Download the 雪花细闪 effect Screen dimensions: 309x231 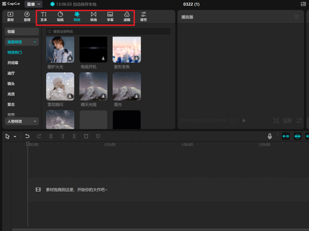[x=70, y=96]
